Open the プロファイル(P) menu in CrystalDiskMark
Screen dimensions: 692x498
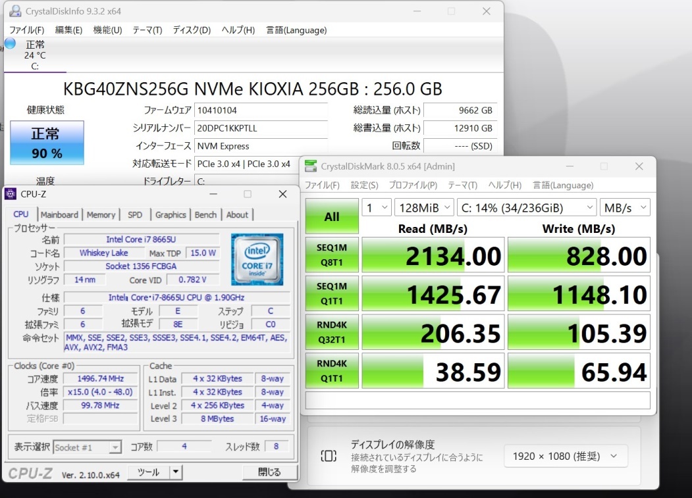click(x=413, y=186)
